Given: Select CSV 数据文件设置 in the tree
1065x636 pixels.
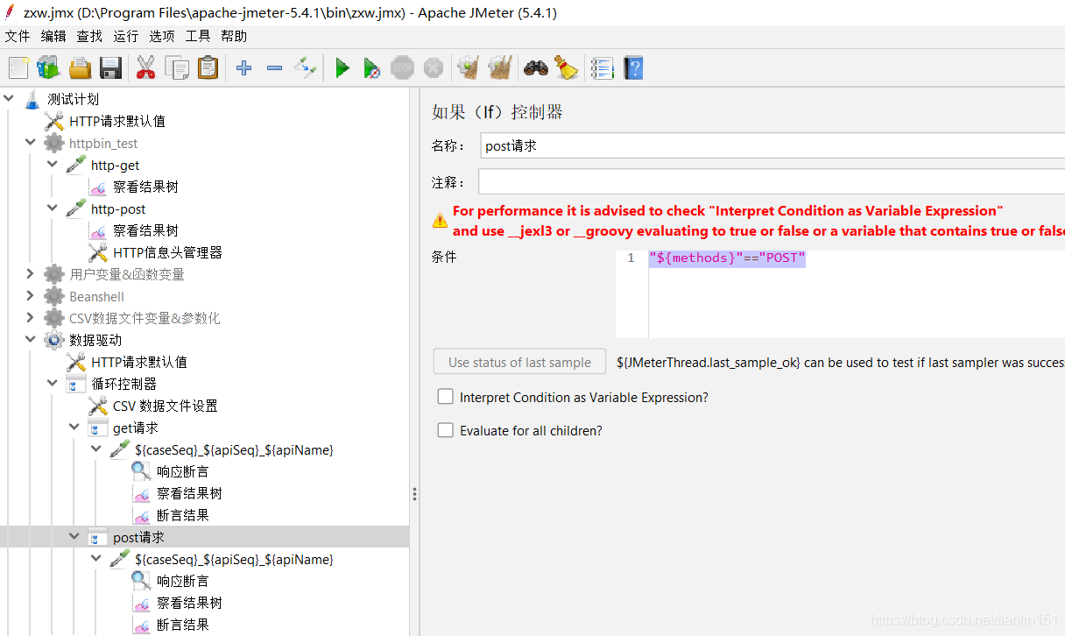Looking at the screenshot, I should coord(166,406).
